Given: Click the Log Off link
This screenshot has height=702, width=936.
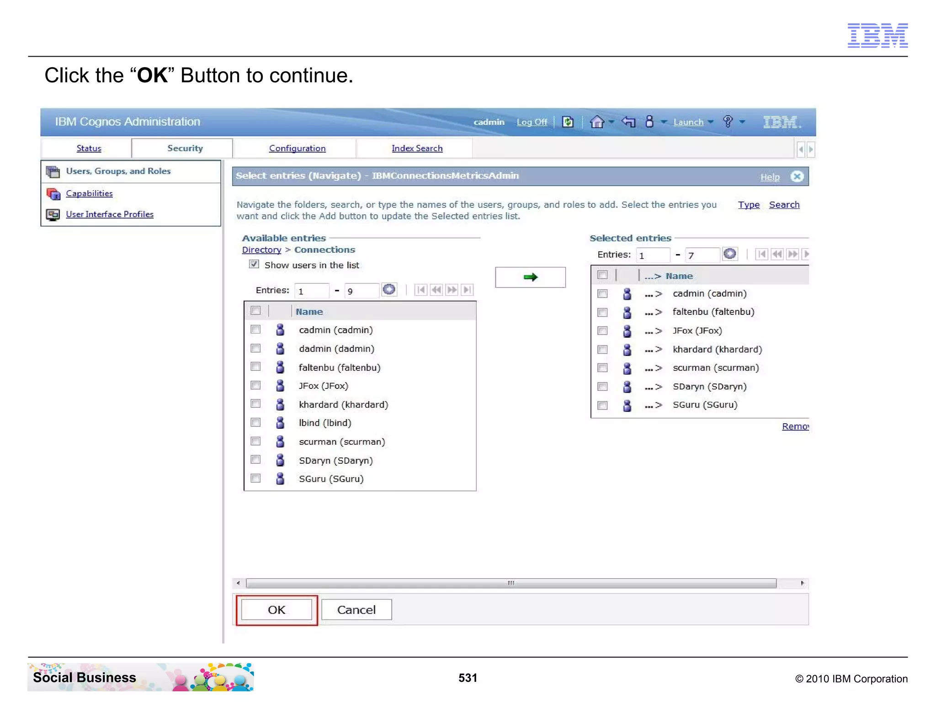Looking at the screenshot, I should pyautogui.click(x=532, y=122).
